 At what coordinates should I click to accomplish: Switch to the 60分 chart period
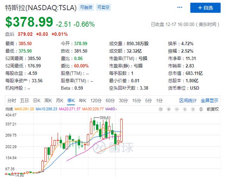[110, 100]
